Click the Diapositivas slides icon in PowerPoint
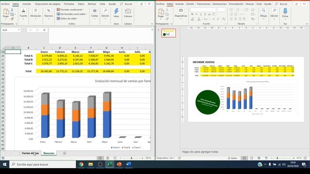Screen dimensions: 310x174 coord(181,11)
